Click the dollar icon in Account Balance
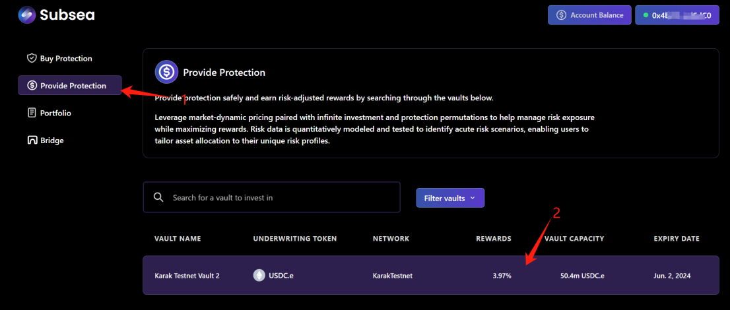This screenshot has height=310, width=730. pyautogui.click(x=562, y=15)
